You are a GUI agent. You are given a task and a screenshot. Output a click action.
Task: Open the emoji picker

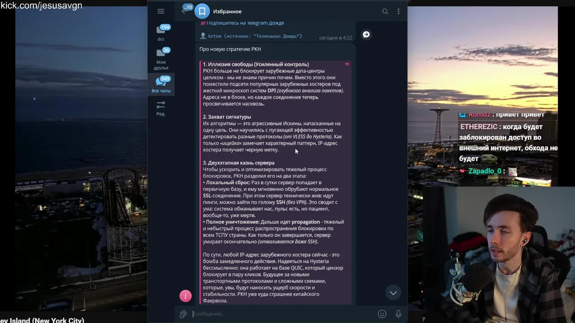click(x=382, y=314)
